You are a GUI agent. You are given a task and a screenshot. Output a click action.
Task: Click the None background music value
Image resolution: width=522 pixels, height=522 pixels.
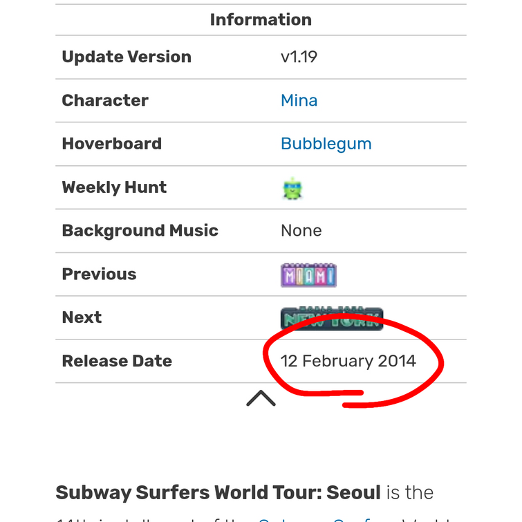coord(301,231)
